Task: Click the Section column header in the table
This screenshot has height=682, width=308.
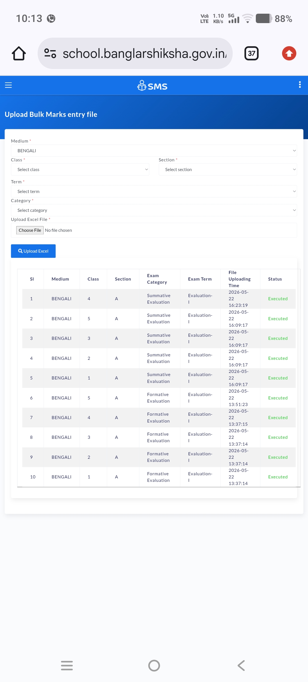Action: pos(123,279)
